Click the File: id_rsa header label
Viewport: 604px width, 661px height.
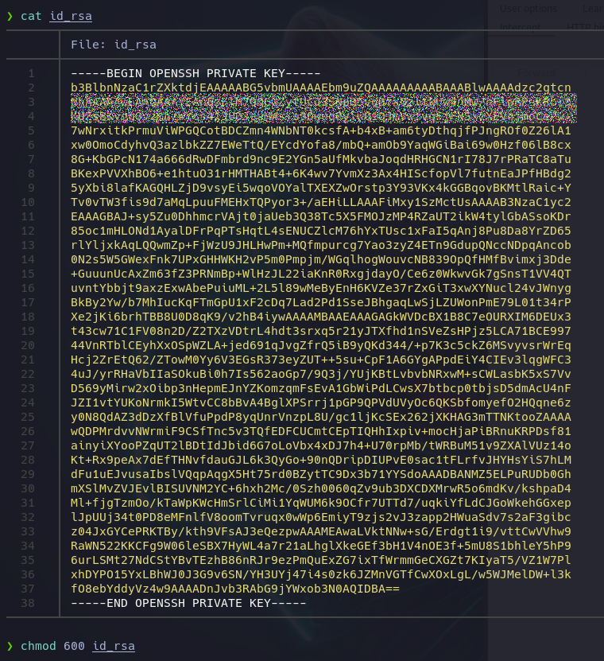point(113,45)
